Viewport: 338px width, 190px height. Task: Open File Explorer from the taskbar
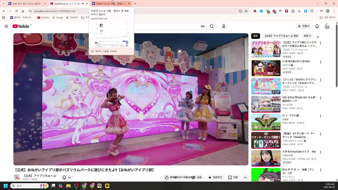coord(68,186)
